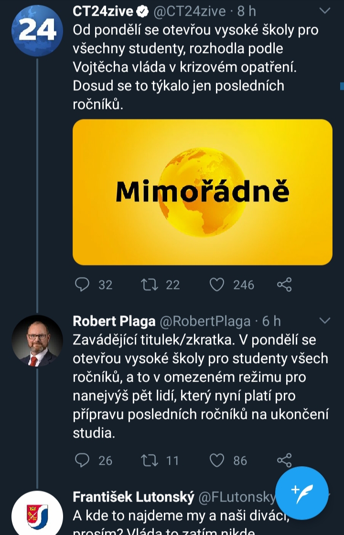This screenshot has width=344, height=535.
Task: Open Robert Plaga's reply text
Action: pos(201,387)
